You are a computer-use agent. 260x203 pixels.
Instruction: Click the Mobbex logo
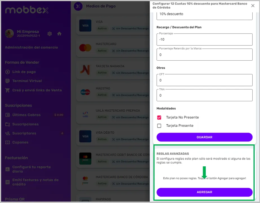[x=27, y=10]
